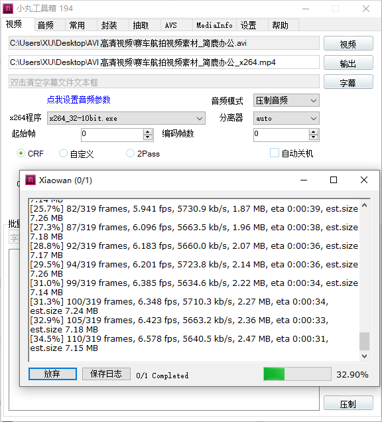Click the log scrollbar thumb
Viewport: 382px width, 422px height.
tap(365, 341)
